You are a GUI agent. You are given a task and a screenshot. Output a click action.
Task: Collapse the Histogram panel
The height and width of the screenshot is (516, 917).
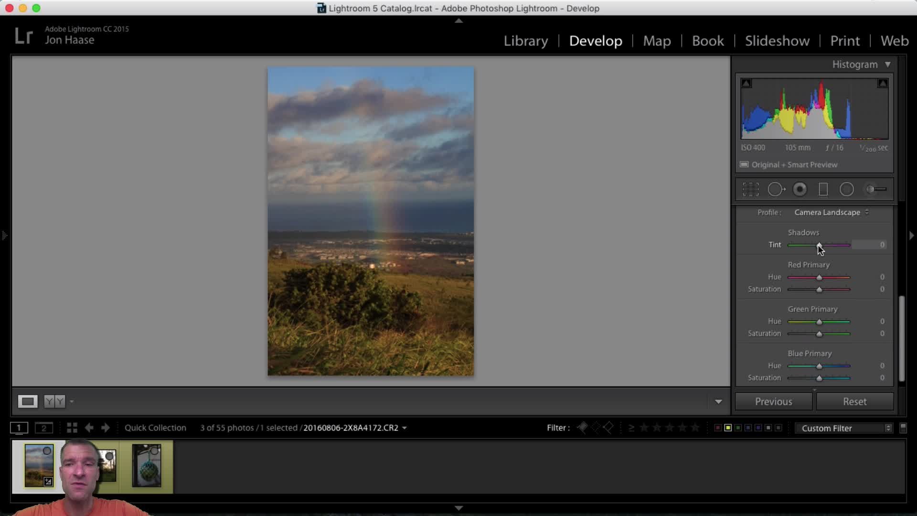(887, 64)
